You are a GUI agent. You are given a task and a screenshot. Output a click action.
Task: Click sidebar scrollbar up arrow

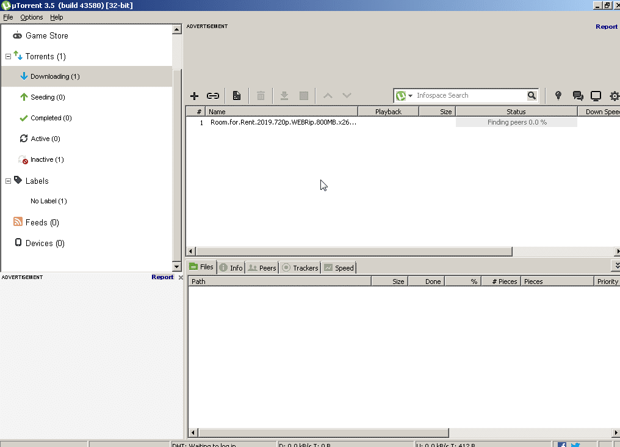[x=177, y=30]
